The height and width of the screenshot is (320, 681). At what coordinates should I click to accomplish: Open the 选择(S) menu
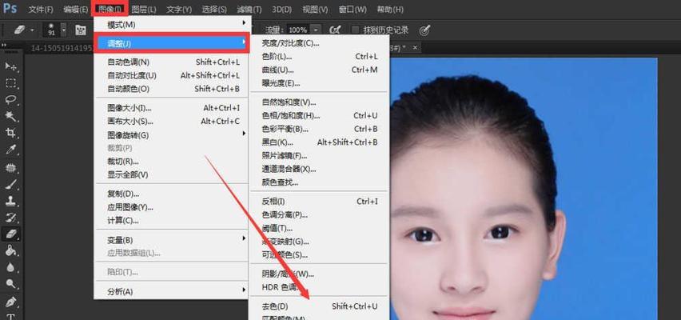[214, 9]
